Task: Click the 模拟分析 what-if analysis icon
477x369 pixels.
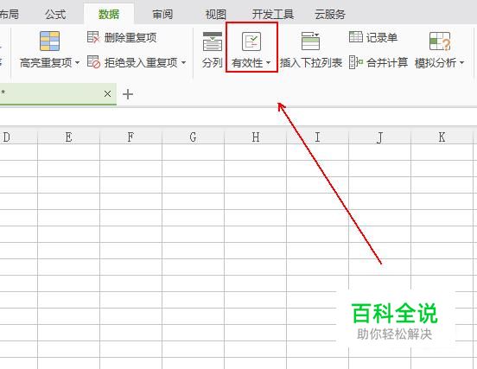Action: 440,41
